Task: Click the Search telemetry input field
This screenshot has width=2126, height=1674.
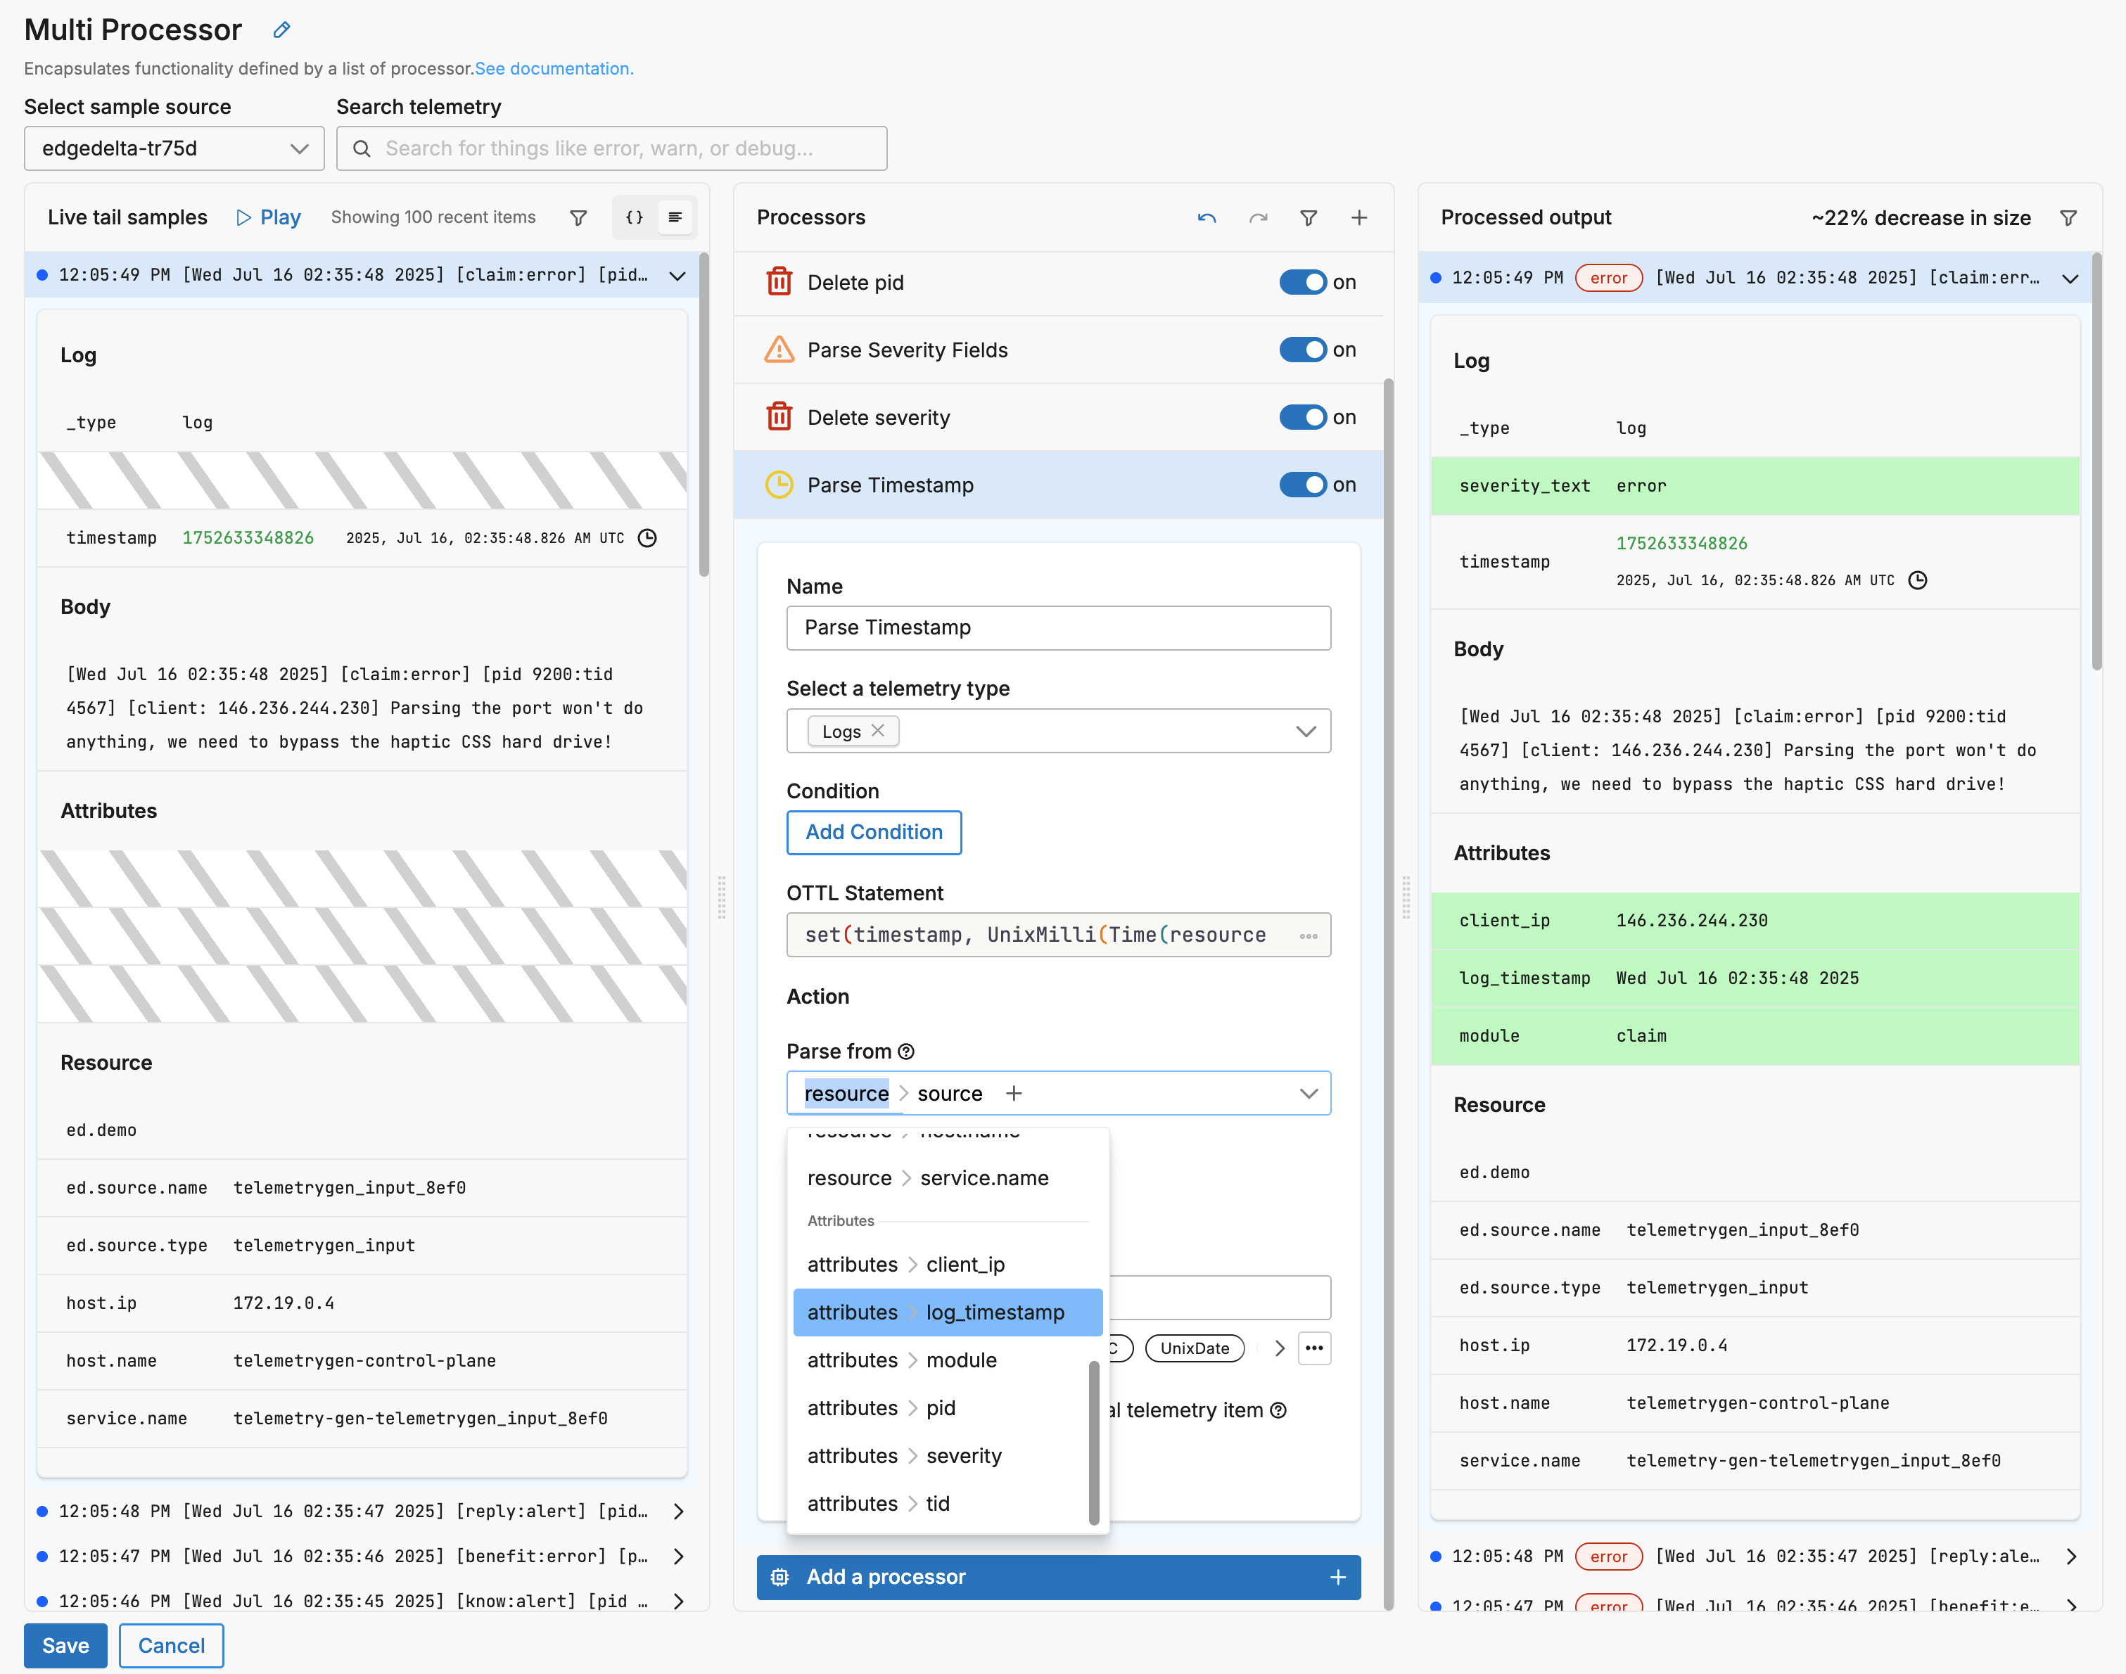Action: pos(611,149)
